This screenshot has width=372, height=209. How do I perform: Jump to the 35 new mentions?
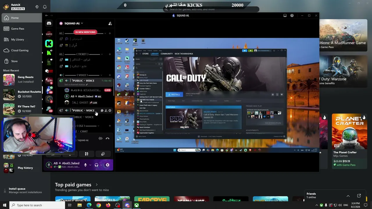coord(85,32)
